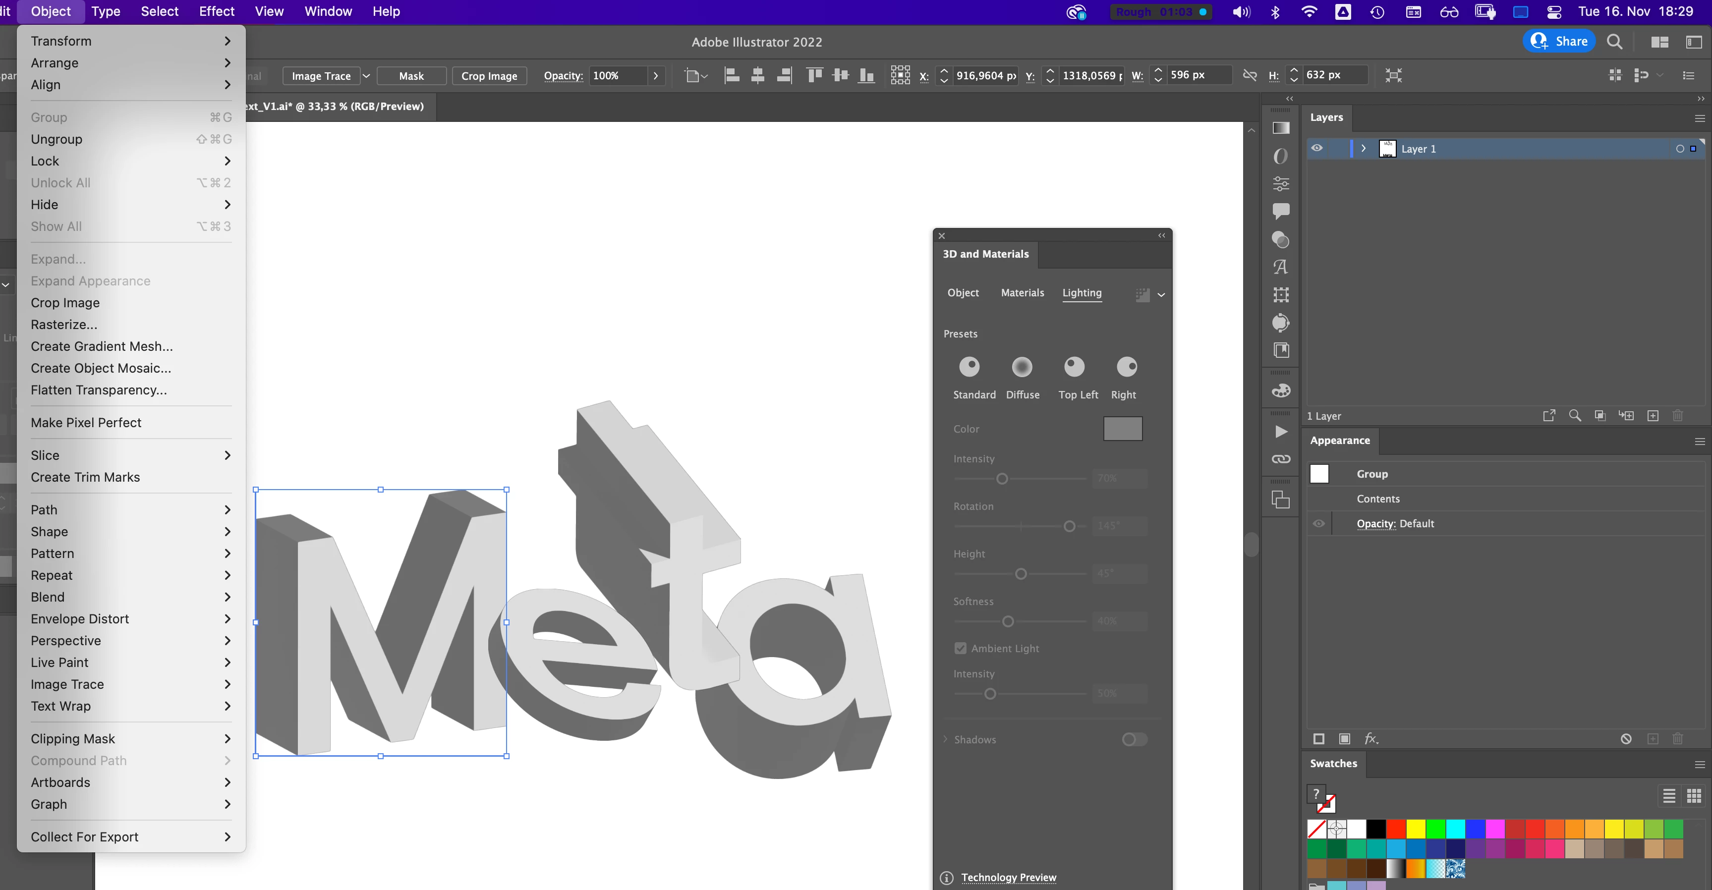
Task: Click the fx add effect icon
Action: [x=1371, y=738]
